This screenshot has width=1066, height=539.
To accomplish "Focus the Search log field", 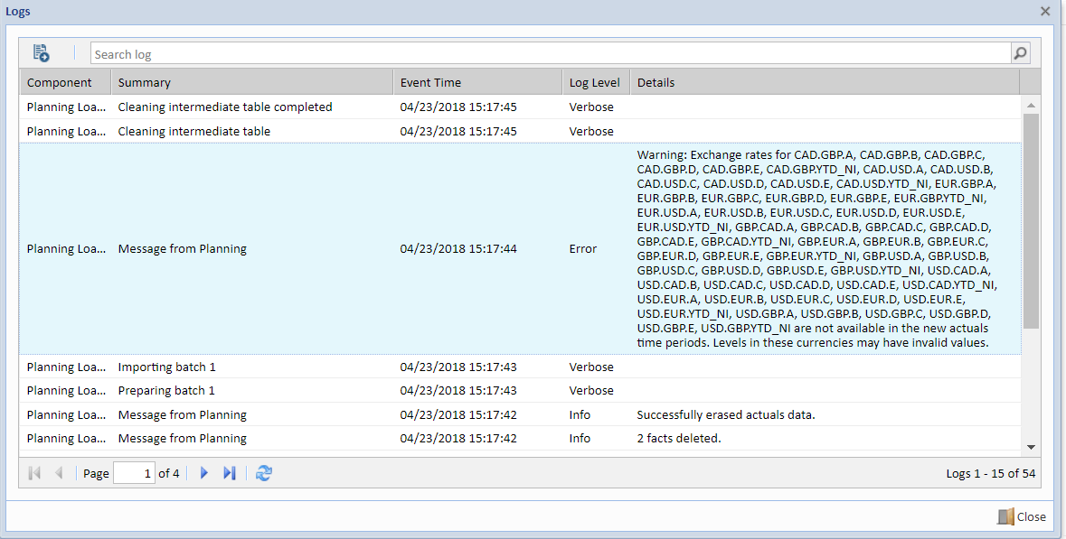I will 551,53.
